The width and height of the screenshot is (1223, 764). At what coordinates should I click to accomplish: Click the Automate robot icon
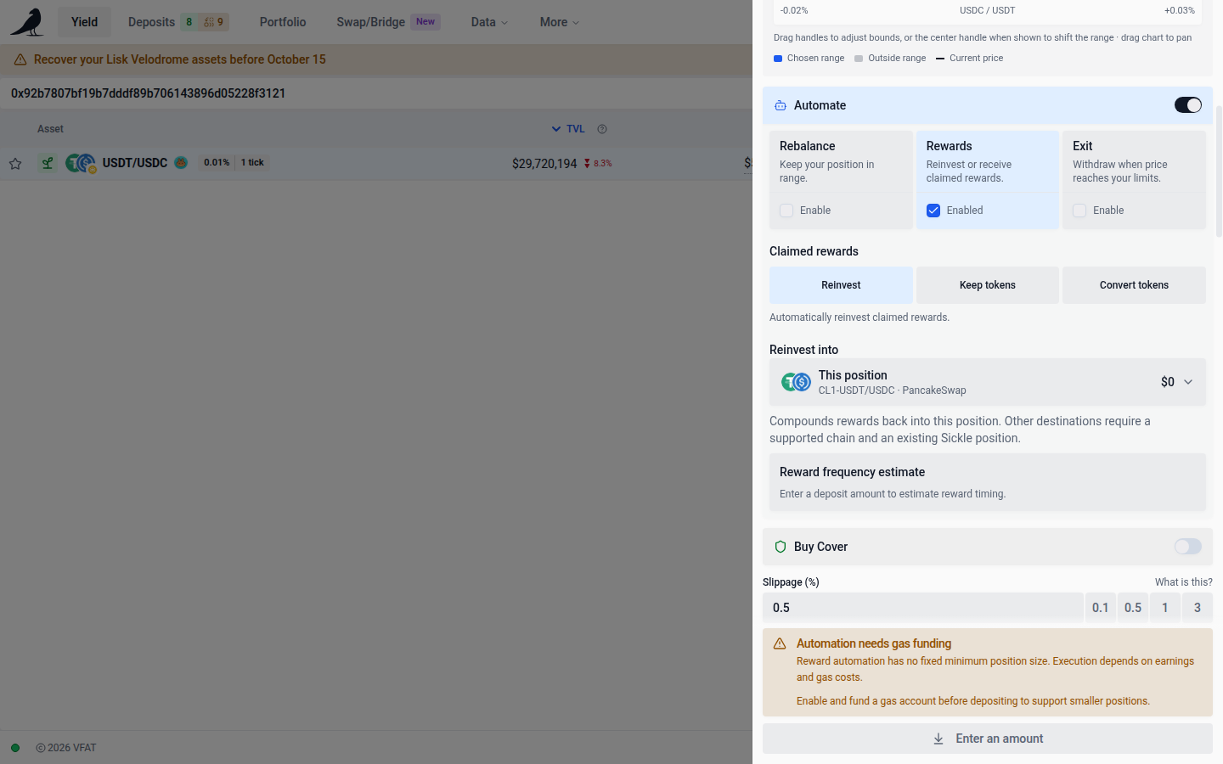[781, 105]
